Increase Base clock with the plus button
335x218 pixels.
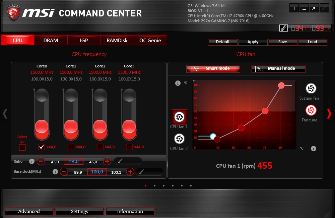coord(130,172)
